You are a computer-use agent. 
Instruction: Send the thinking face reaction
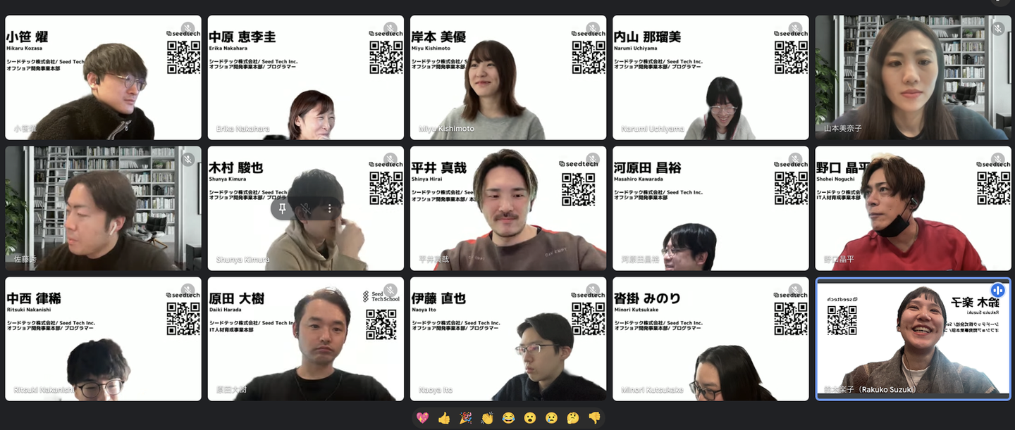573,418
